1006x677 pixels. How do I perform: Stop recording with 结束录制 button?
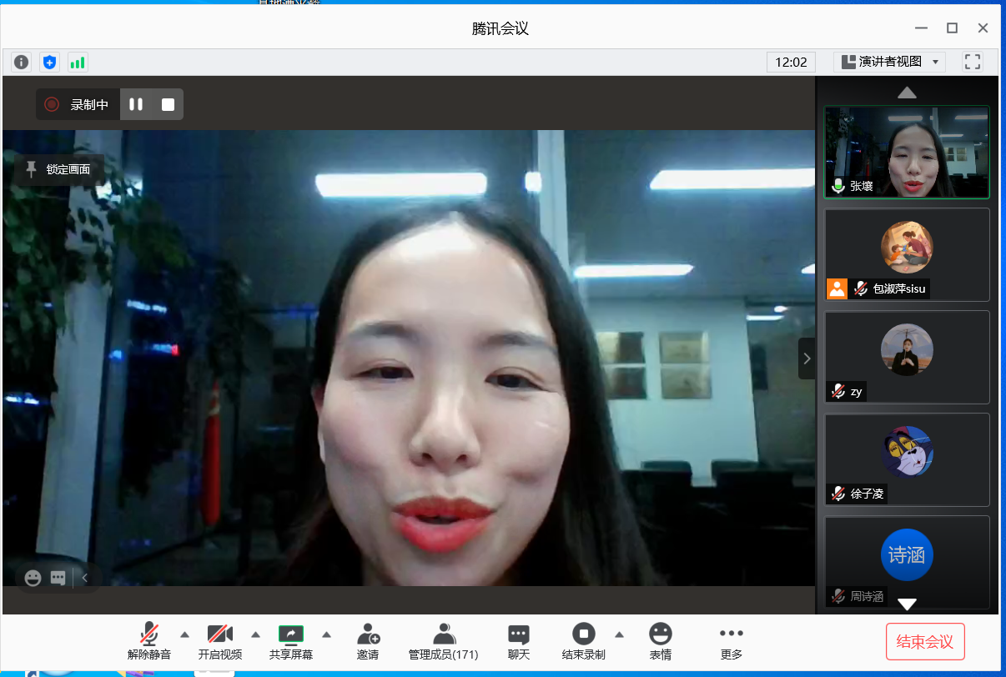[584, 641]
